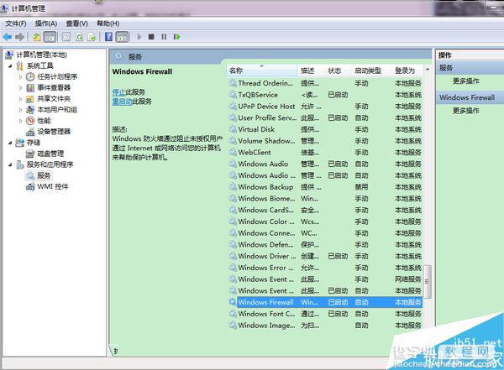Click the Export list toolbar icon
Screen dimensions: 504x370
tap(92, 37)
